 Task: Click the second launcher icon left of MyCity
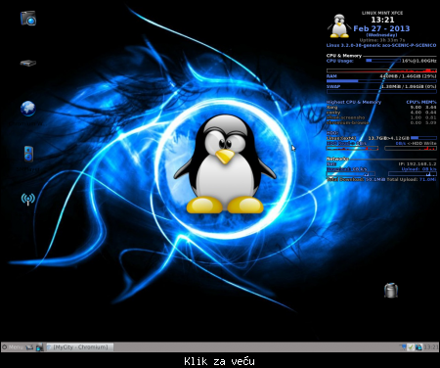pos(39,347)
